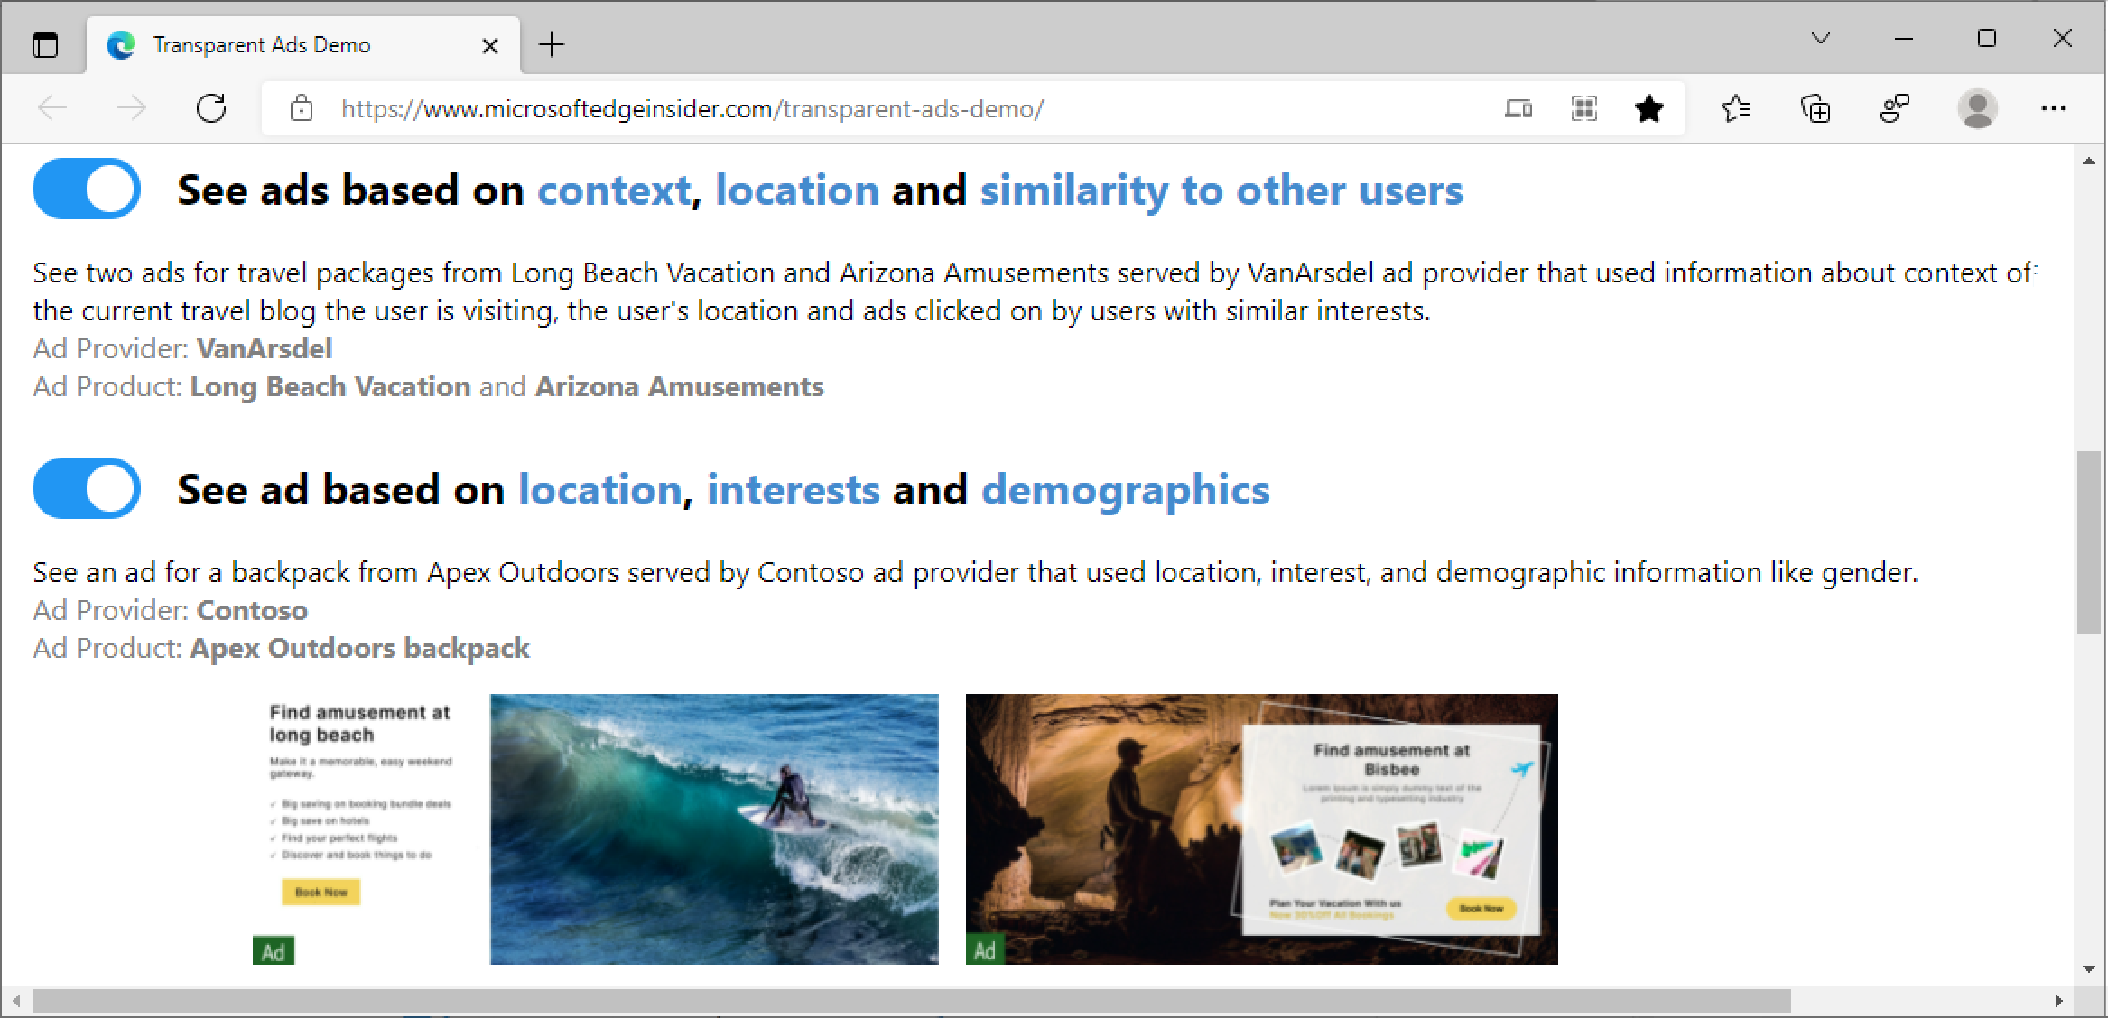Open the vertical tabs pane icon
The height and width of the screenshot is (1018, 2108).
pos(44,44)
